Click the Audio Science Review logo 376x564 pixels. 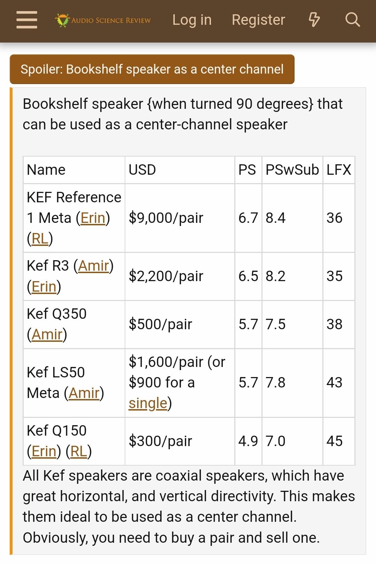pyautogui.click(x=103, y=20)
